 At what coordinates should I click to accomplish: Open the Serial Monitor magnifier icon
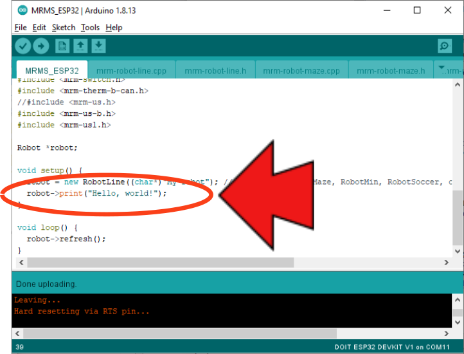tap(444, 46)
